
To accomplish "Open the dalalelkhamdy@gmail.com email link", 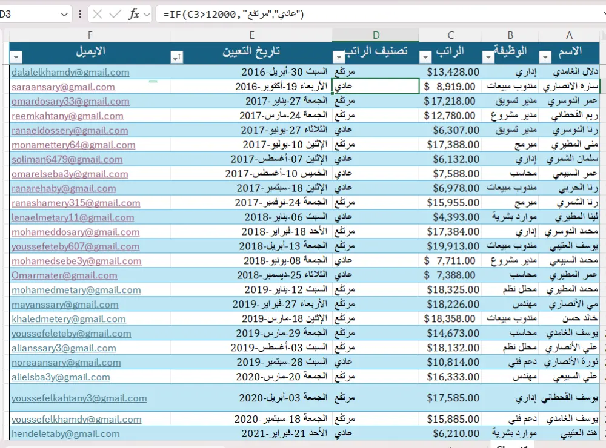I will point(72,72).
